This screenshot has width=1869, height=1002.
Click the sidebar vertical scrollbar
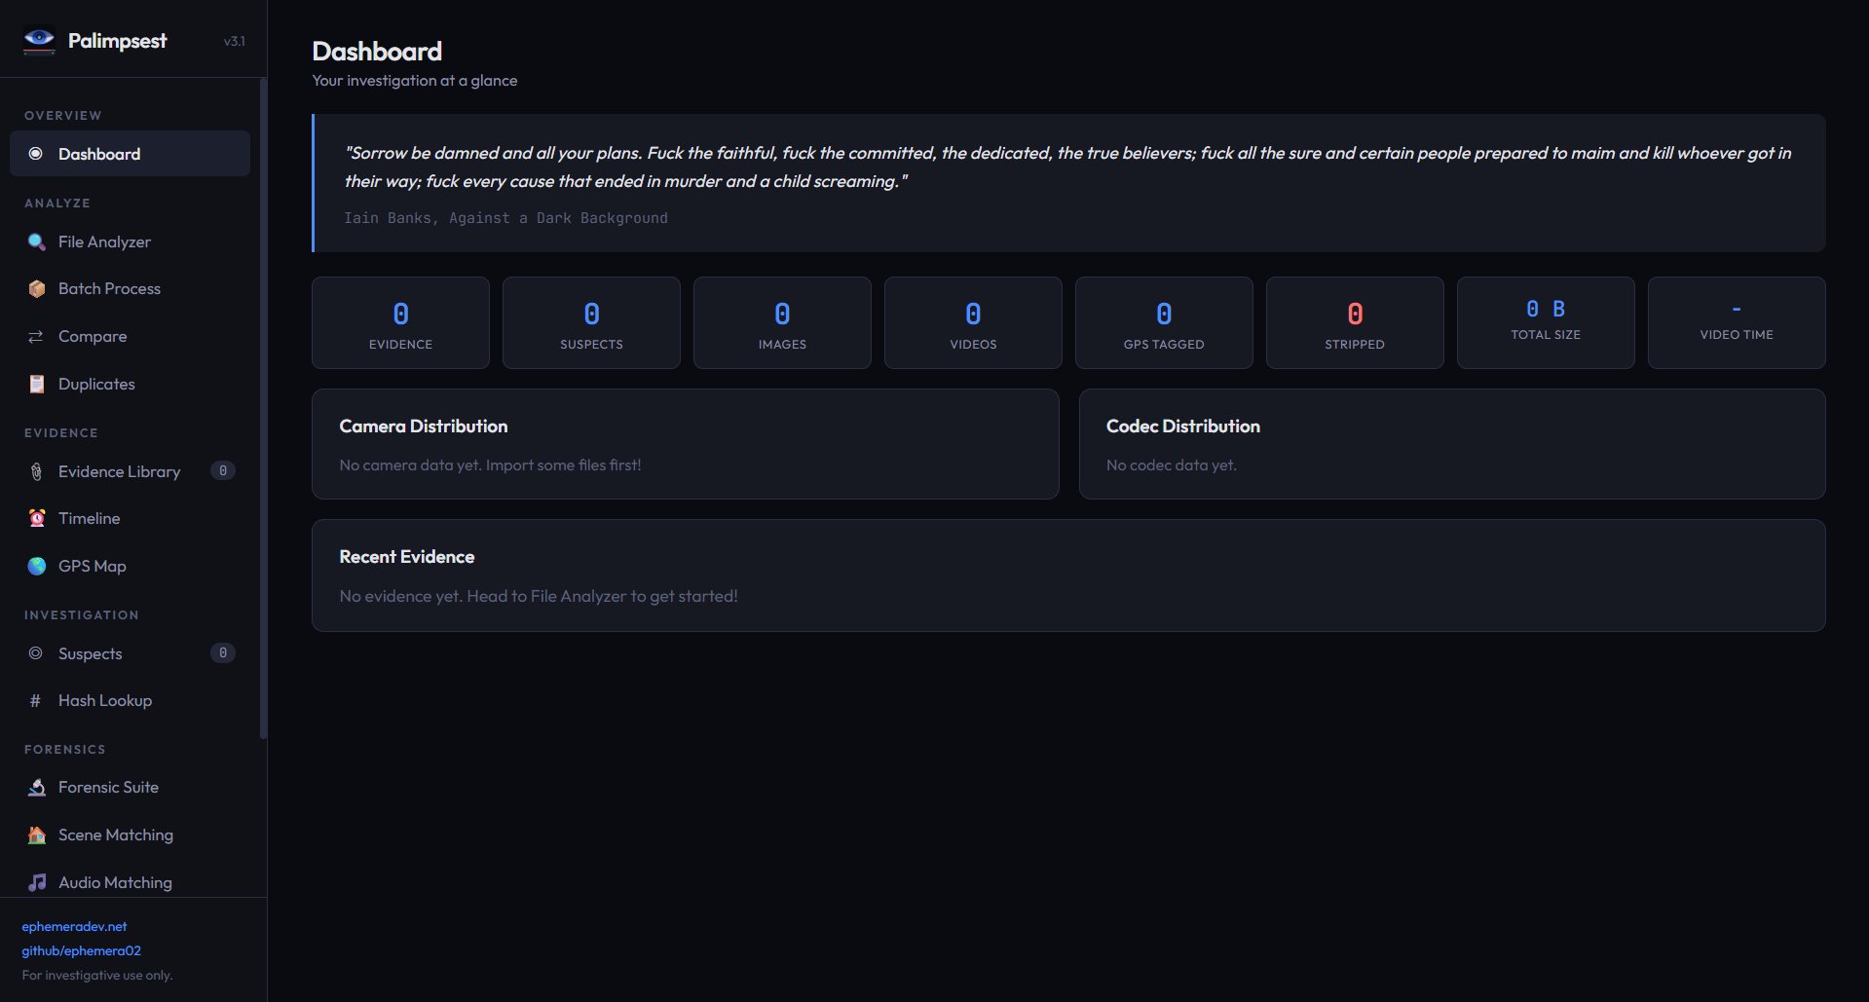coord(263,409)
